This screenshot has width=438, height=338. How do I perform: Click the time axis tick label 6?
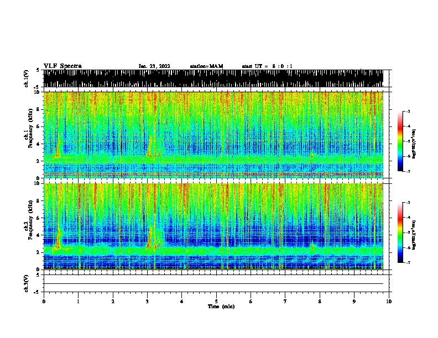click(x=251, y=302)
